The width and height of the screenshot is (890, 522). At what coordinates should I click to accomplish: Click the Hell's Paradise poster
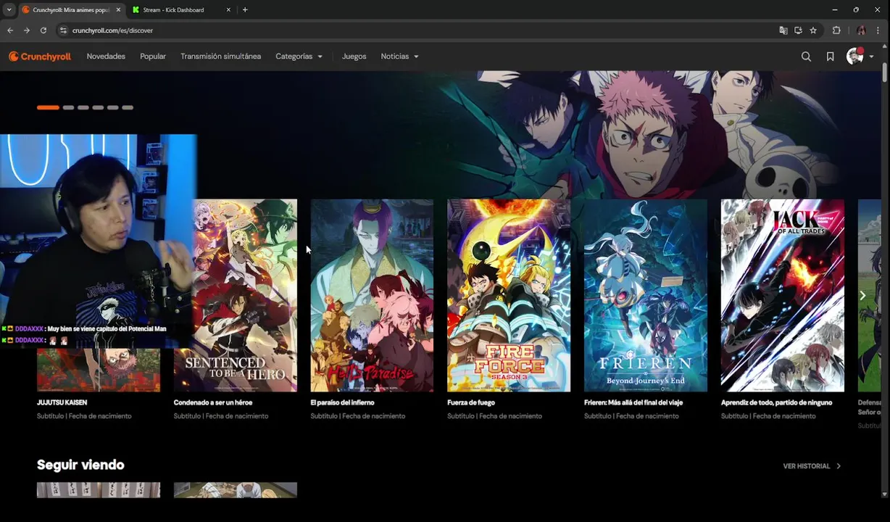point(372,296)
